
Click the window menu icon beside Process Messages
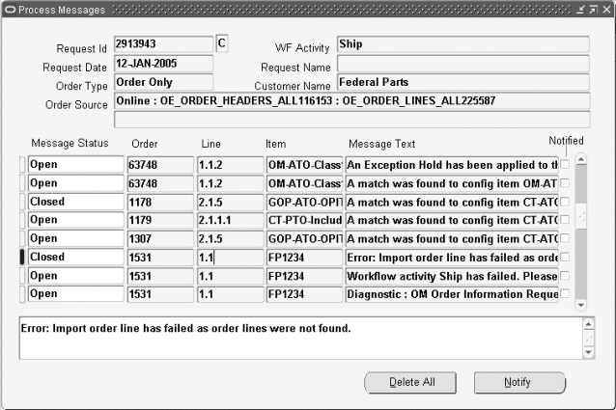click(11, 10)
